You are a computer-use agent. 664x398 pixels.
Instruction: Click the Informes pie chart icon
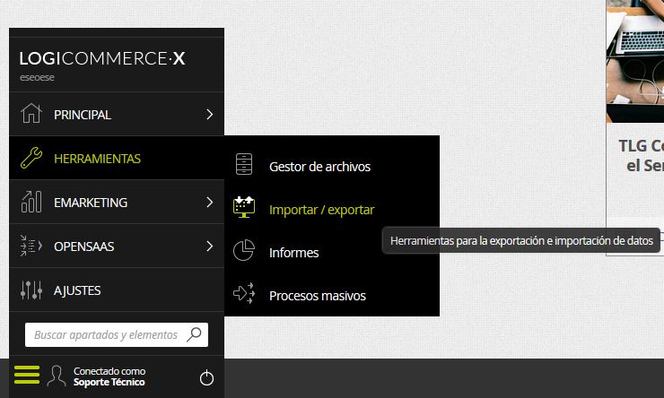[244, 250]
